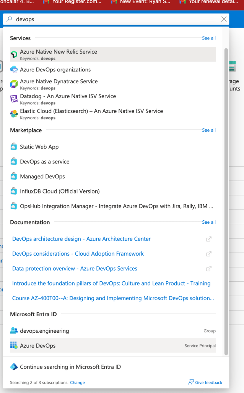Choose Static Web App marketplace item
The image size is (244, 393).
pos(113,147)
